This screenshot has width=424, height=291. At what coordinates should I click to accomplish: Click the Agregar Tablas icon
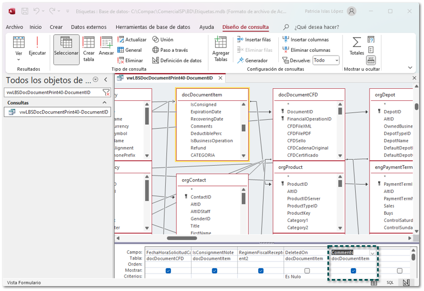click(220, 48)
